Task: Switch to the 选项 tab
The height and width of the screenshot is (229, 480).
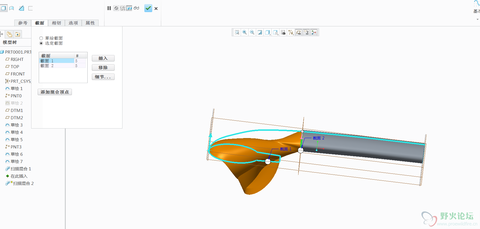Action: (73, 23)
